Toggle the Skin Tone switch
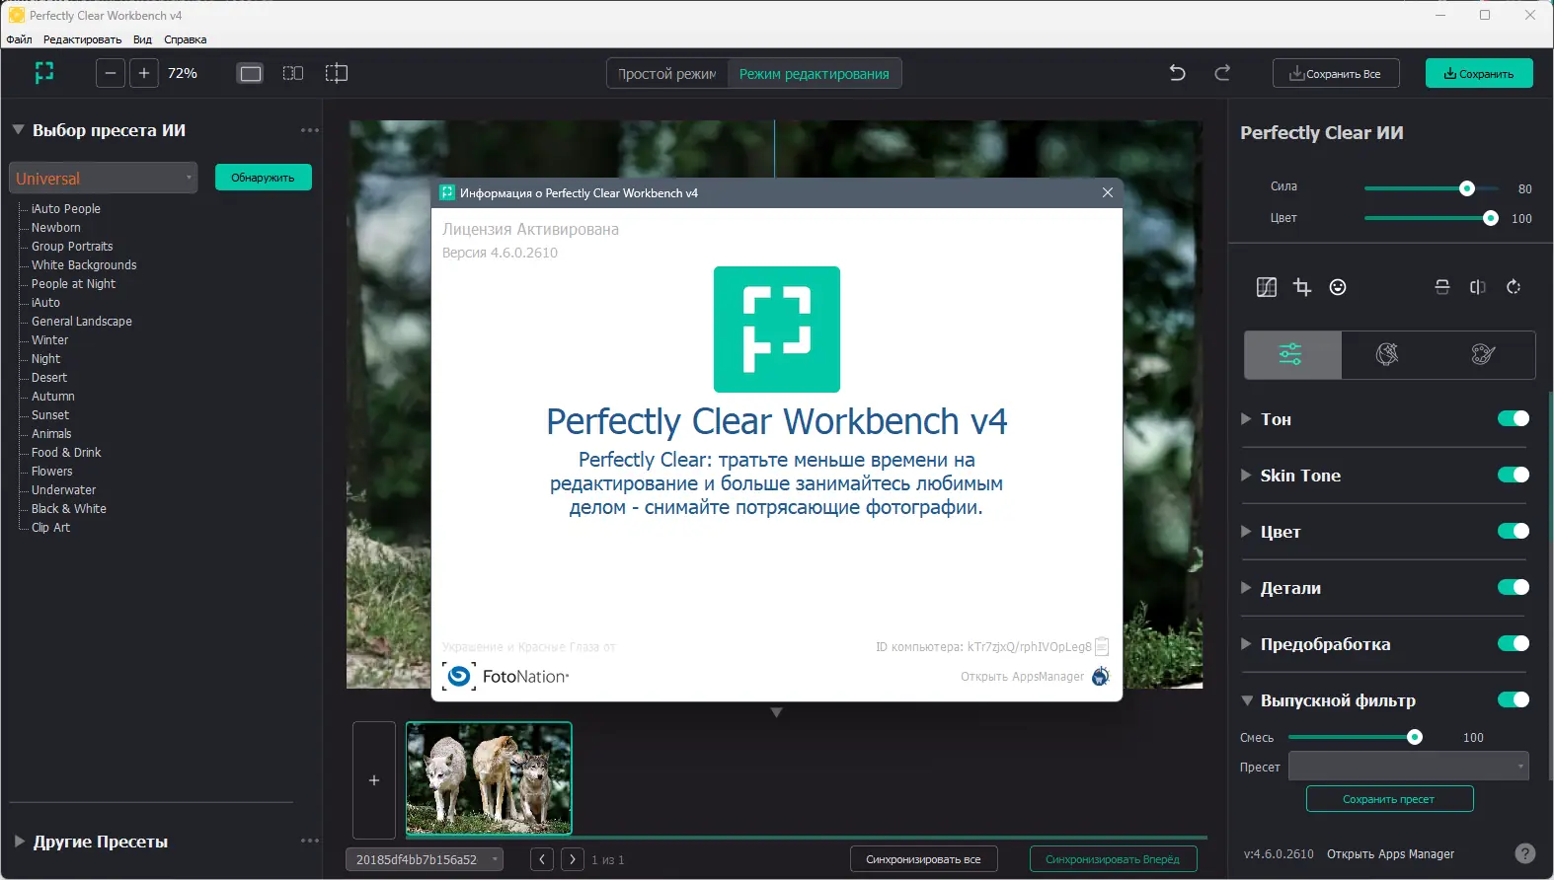Viewport: 1554px width, 880px height. point(1514,475)
